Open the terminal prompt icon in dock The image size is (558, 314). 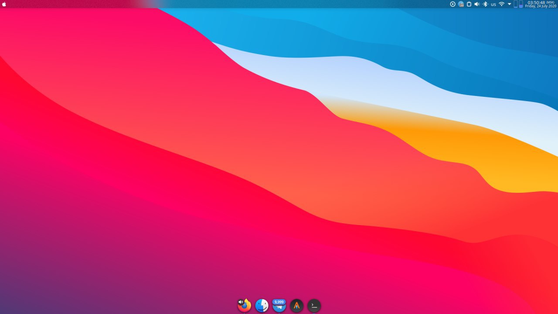point(314,306)
